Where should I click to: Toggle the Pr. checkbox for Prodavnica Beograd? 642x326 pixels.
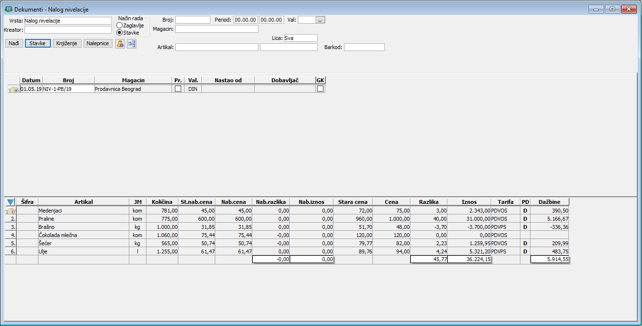[178, 89]
